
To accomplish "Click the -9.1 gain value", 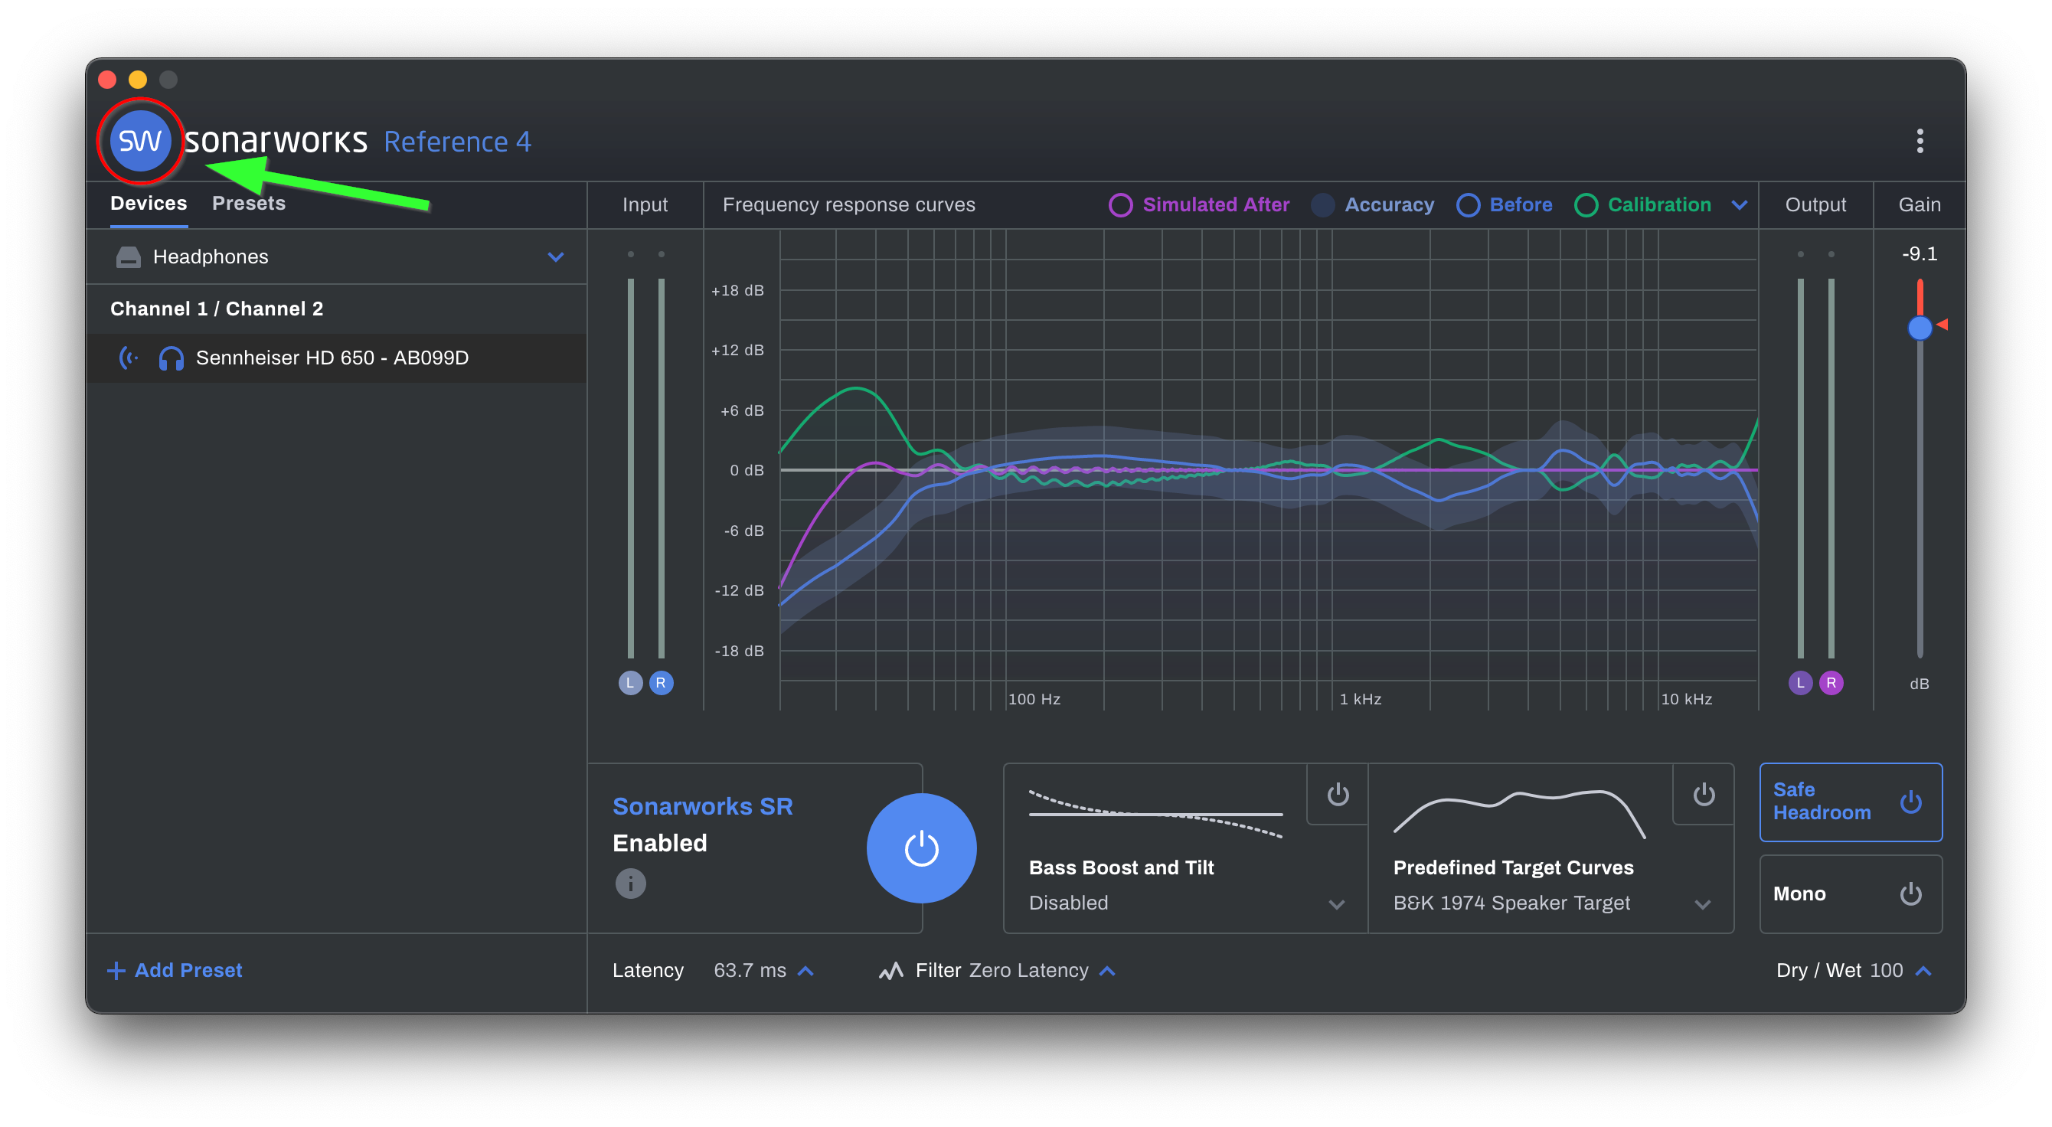I will tap(1920, 253).
